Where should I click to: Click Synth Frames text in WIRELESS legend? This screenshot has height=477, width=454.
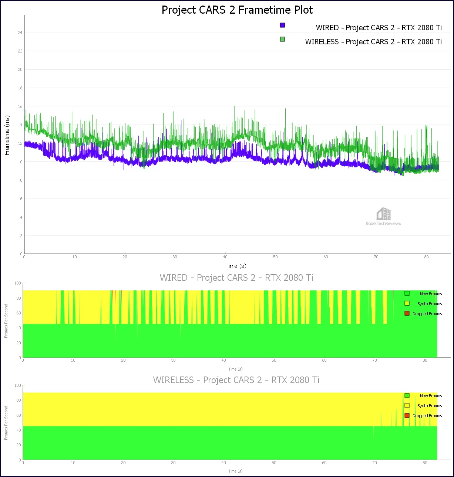pyautogui.click(x=430, y=406)
